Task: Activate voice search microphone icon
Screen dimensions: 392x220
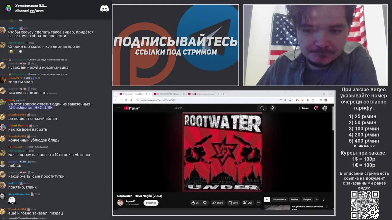Action: pos(273,108)
